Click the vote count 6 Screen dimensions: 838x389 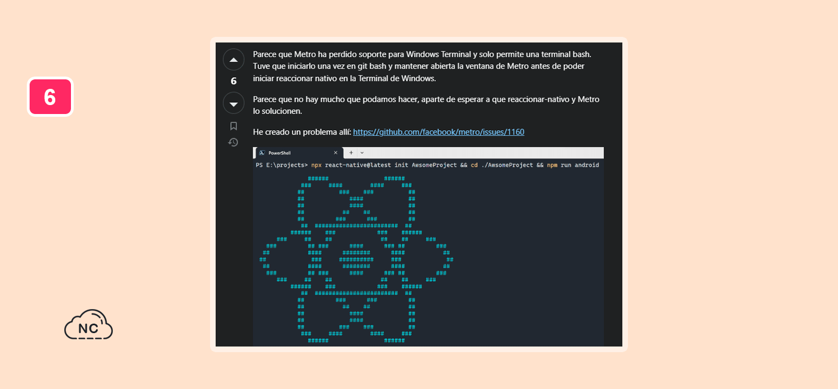pos(234,81)
